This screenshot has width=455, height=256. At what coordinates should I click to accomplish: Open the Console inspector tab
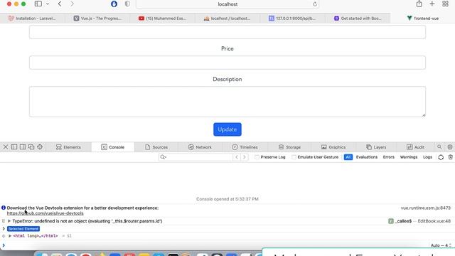coord(112,147)
